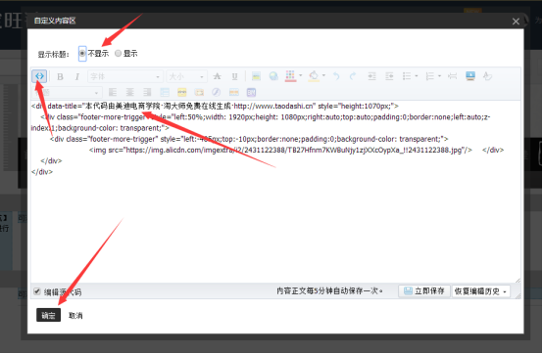Insert an image using picture icon

point(256,76)
